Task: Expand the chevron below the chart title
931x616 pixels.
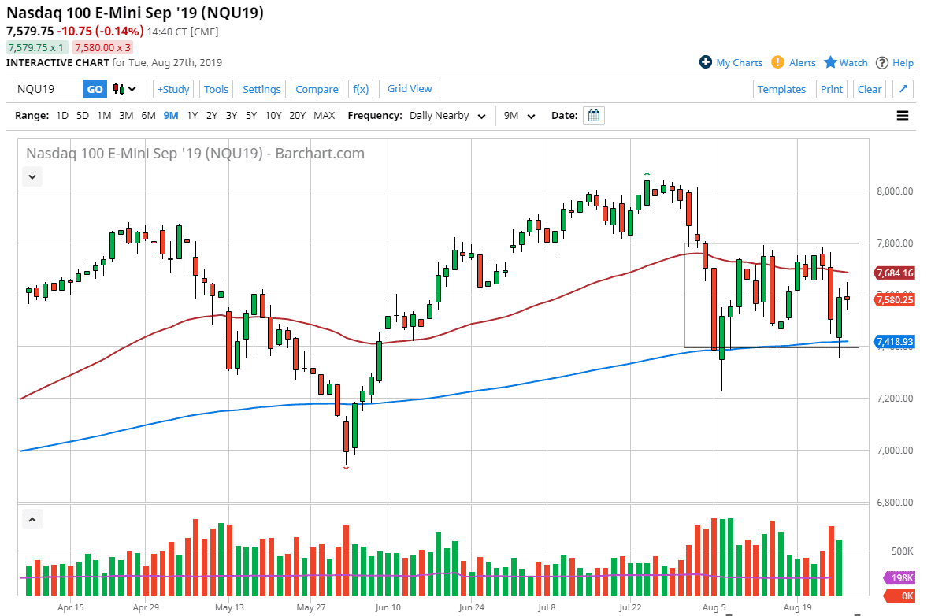Action: [32, 176]
